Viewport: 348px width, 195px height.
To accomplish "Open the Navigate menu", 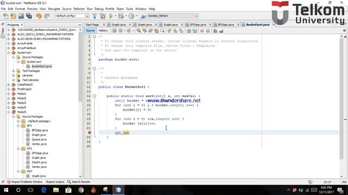I will pos(54,9).
